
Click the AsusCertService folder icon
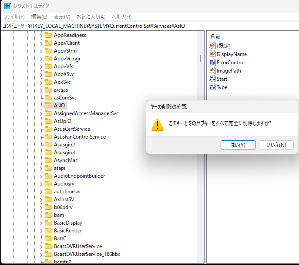click(x=48, y=129)
